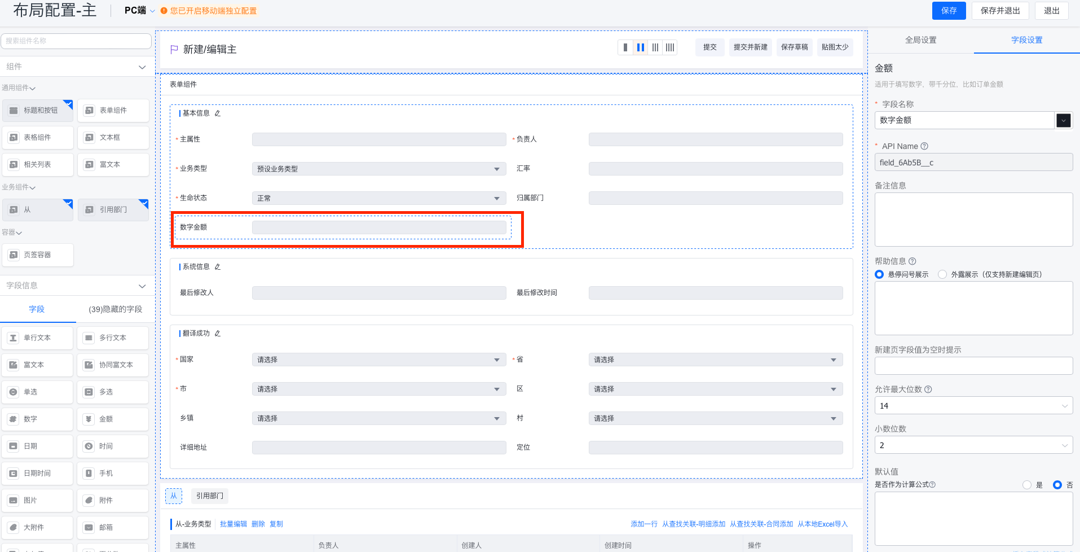
Task: Select 外露展示 radio option
Action: coord(942,274)
